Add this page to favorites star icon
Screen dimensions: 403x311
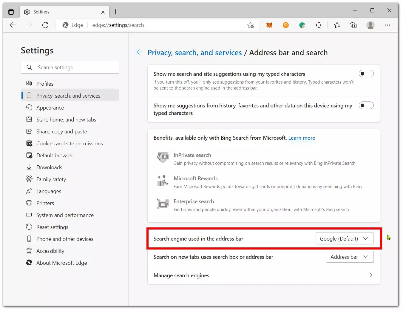click(251, 25)
